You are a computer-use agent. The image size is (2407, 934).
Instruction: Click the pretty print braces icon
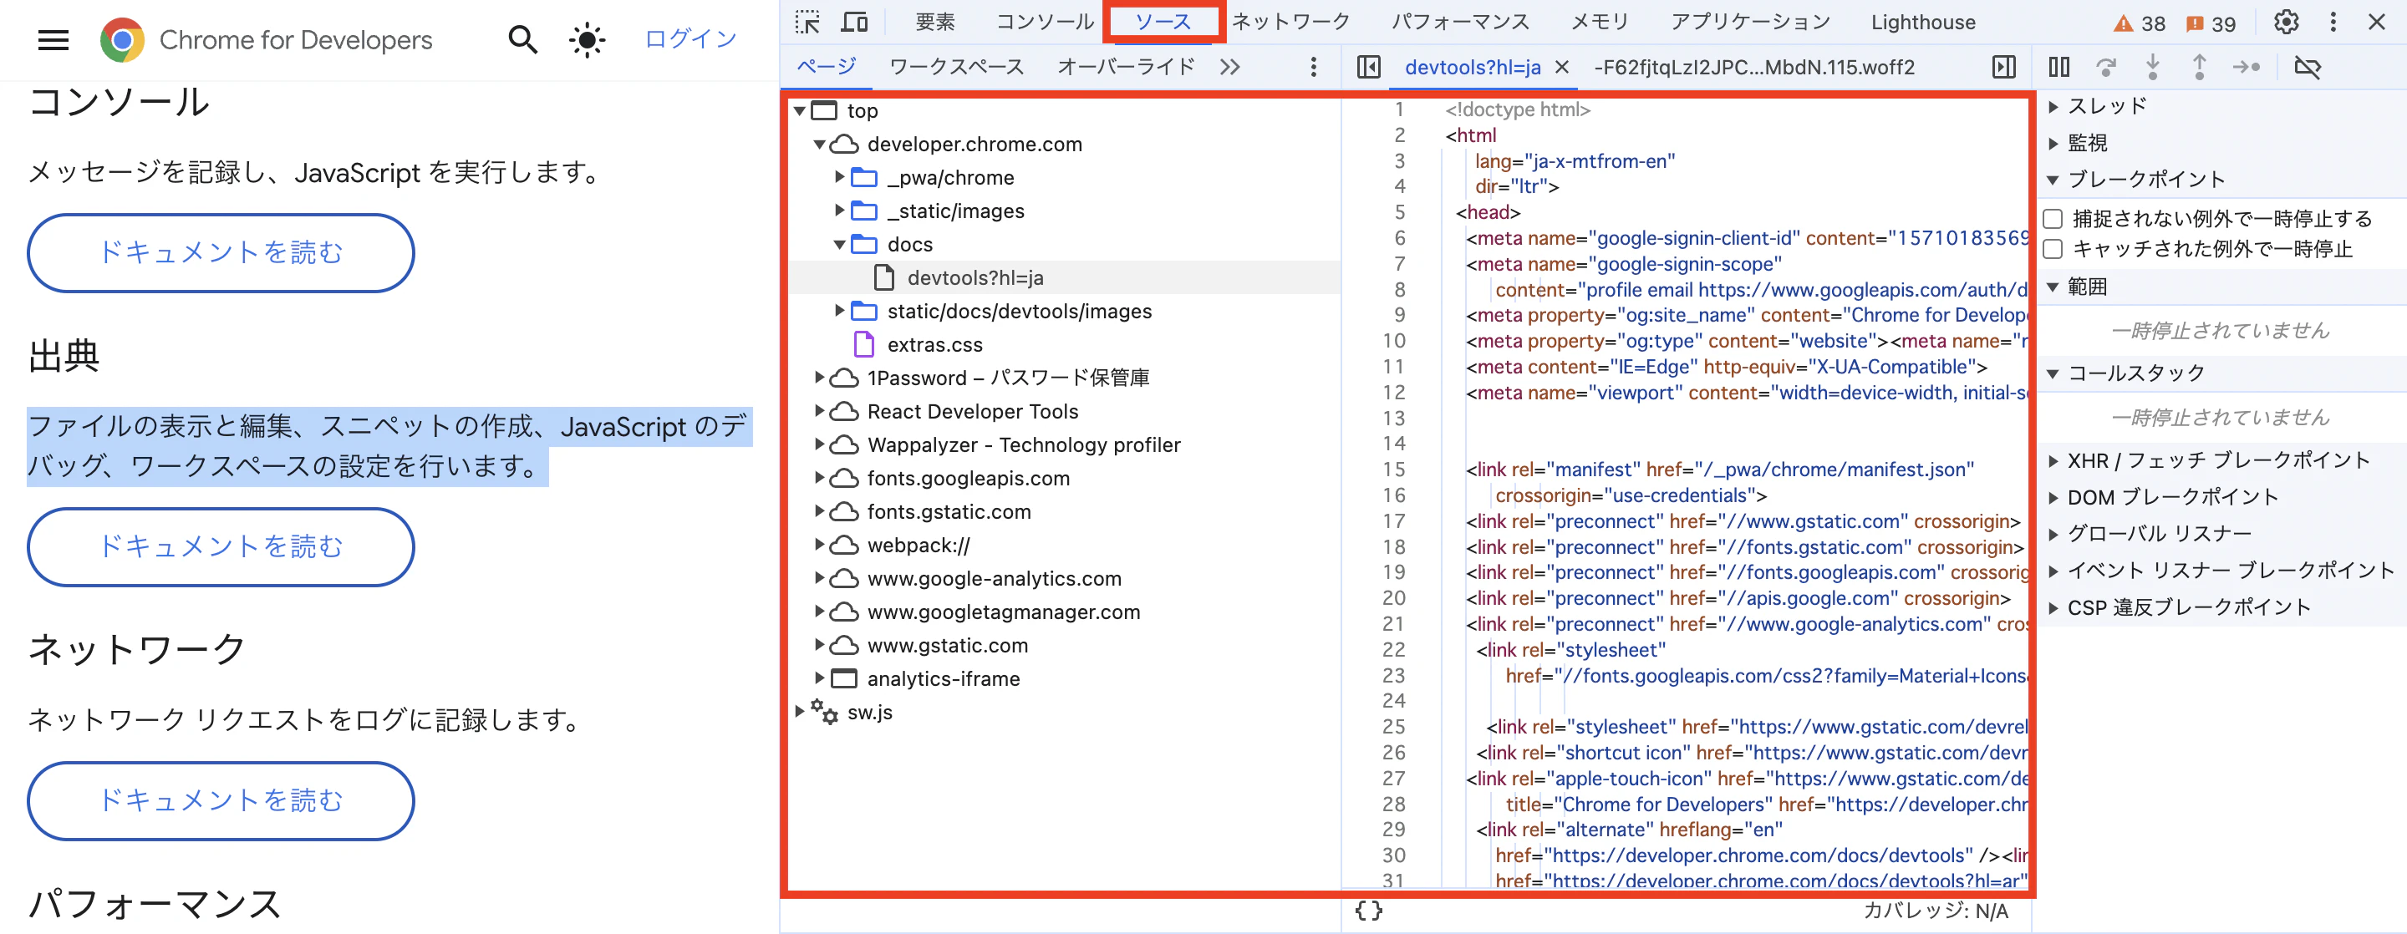coord(1368,910)
